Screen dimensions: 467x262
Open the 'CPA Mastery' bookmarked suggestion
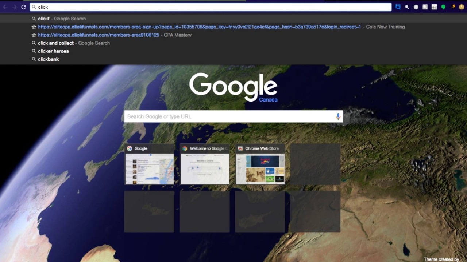tap(233, 35)
